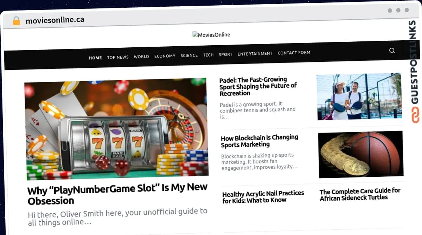Open the PlayNumberGame Slot article headline
The width and height of the screenshot is (422, 235).
coord(117,194)
